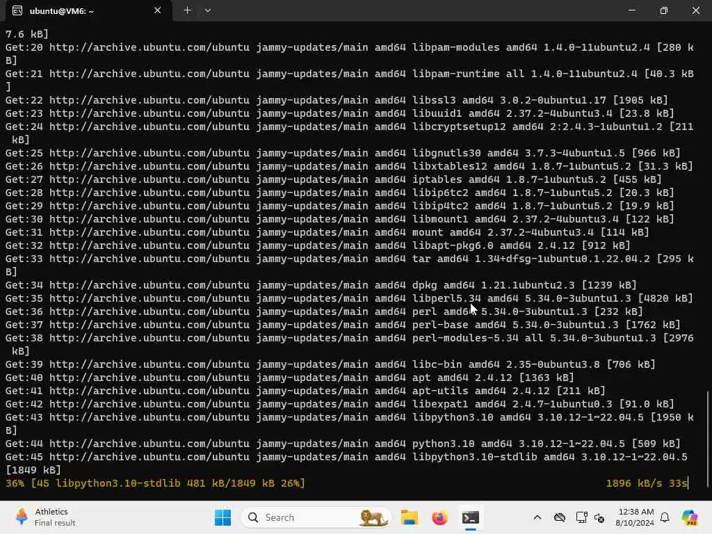Open the network display tray icon
This screenshot has width=712, height=534.
pyautogui.click(x=581, y=517)
